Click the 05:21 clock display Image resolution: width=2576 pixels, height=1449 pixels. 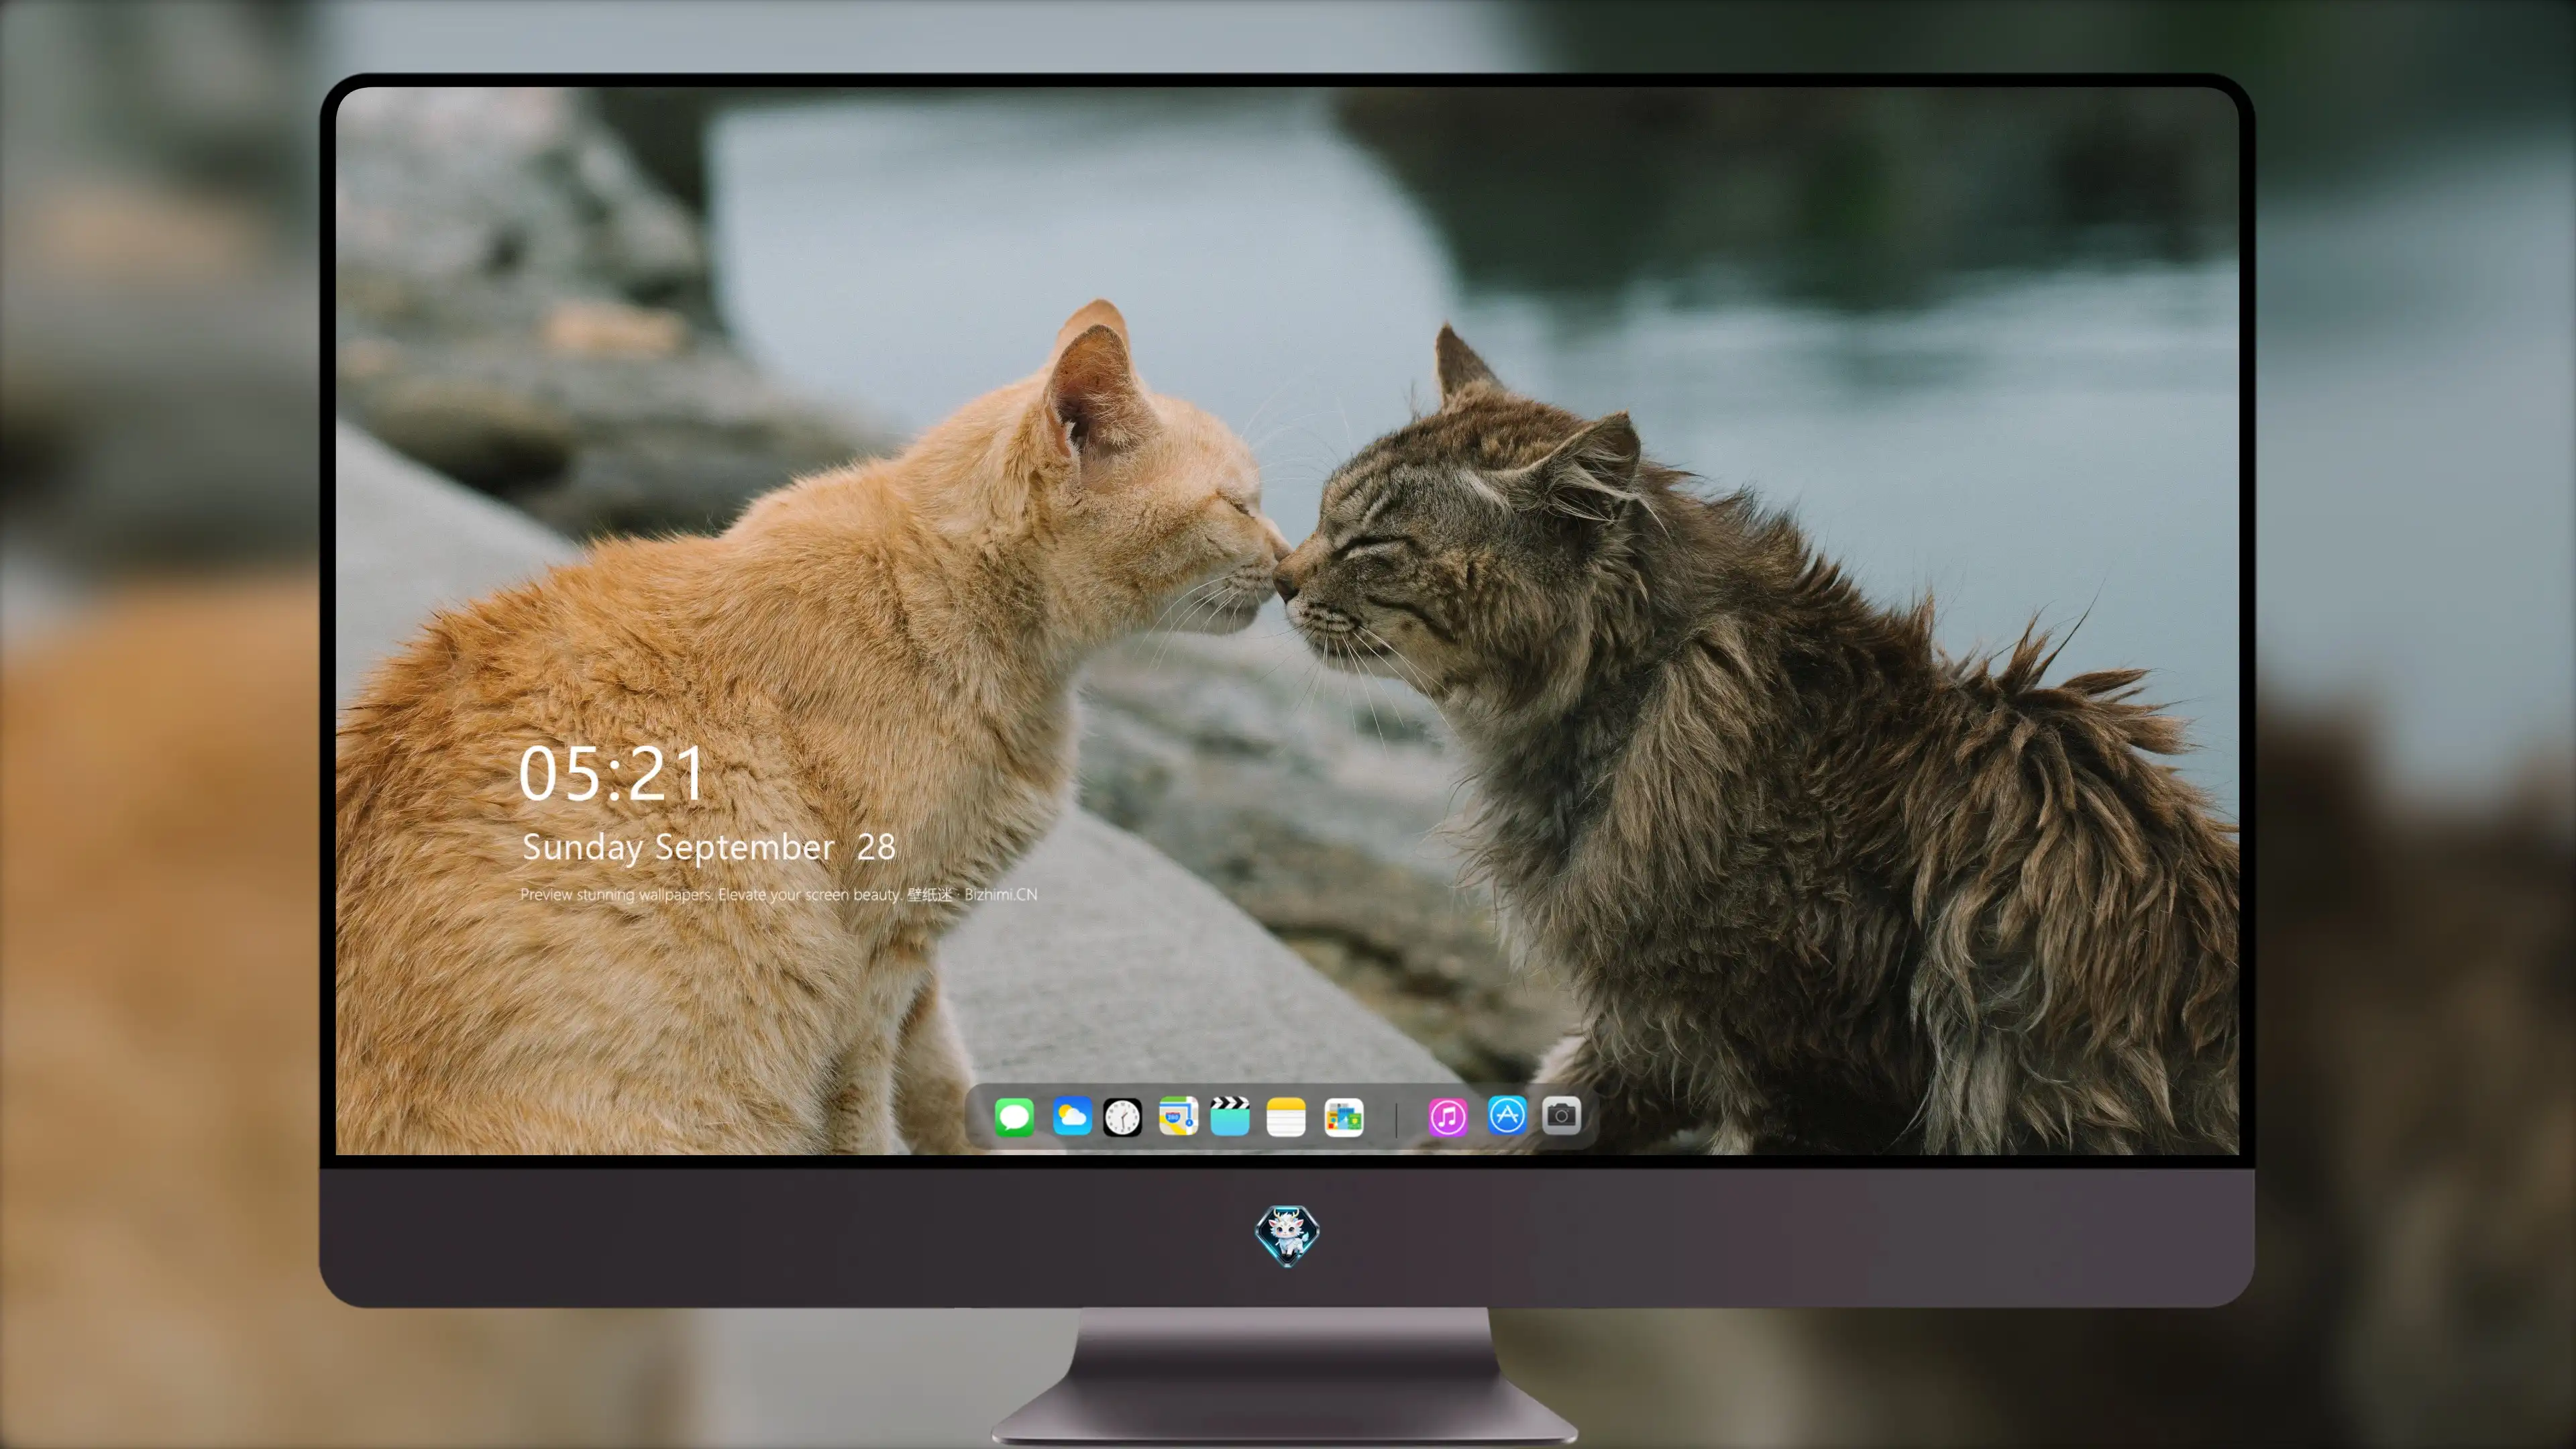611,774
